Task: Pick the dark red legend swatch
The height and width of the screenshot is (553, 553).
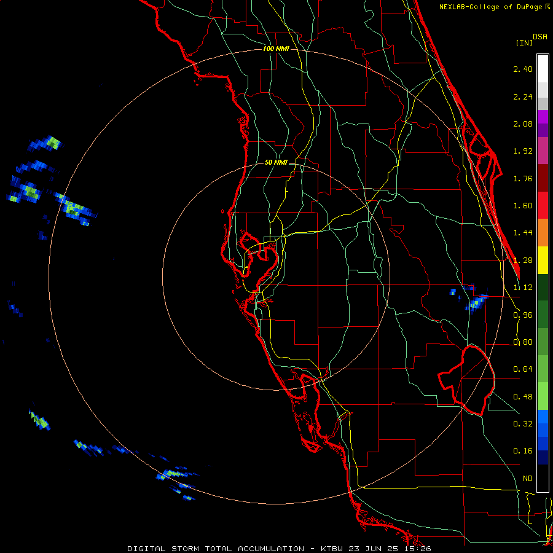Action: [x=543, y=178]
